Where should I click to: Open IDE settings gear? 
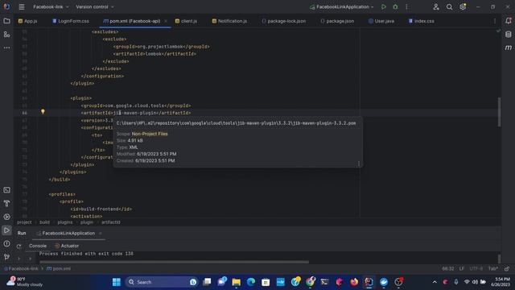coord(463,6)
